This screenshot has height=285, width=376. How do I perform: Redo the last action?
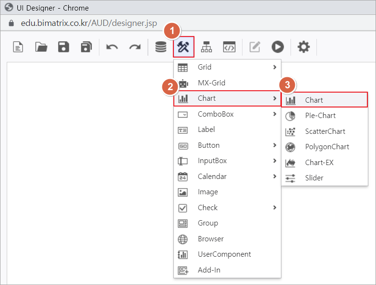135,47
